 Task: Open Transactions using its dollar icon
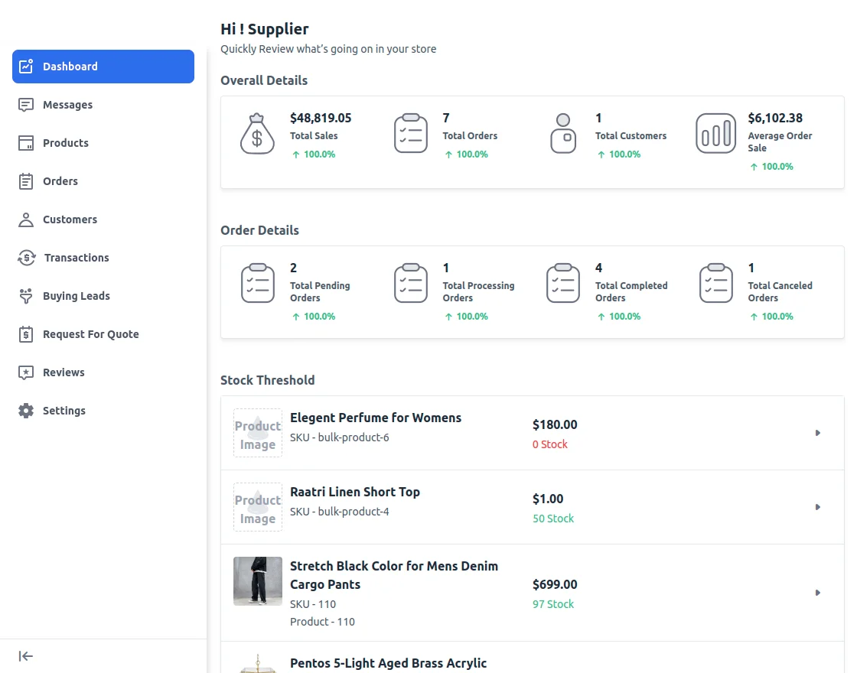(x=25, y=258)
